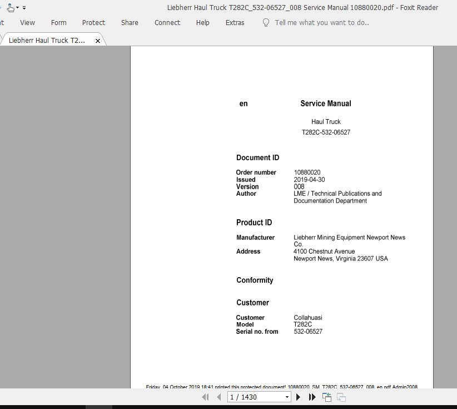
Task: Click the serial number 532-06527
Action: tap(308, 332)
